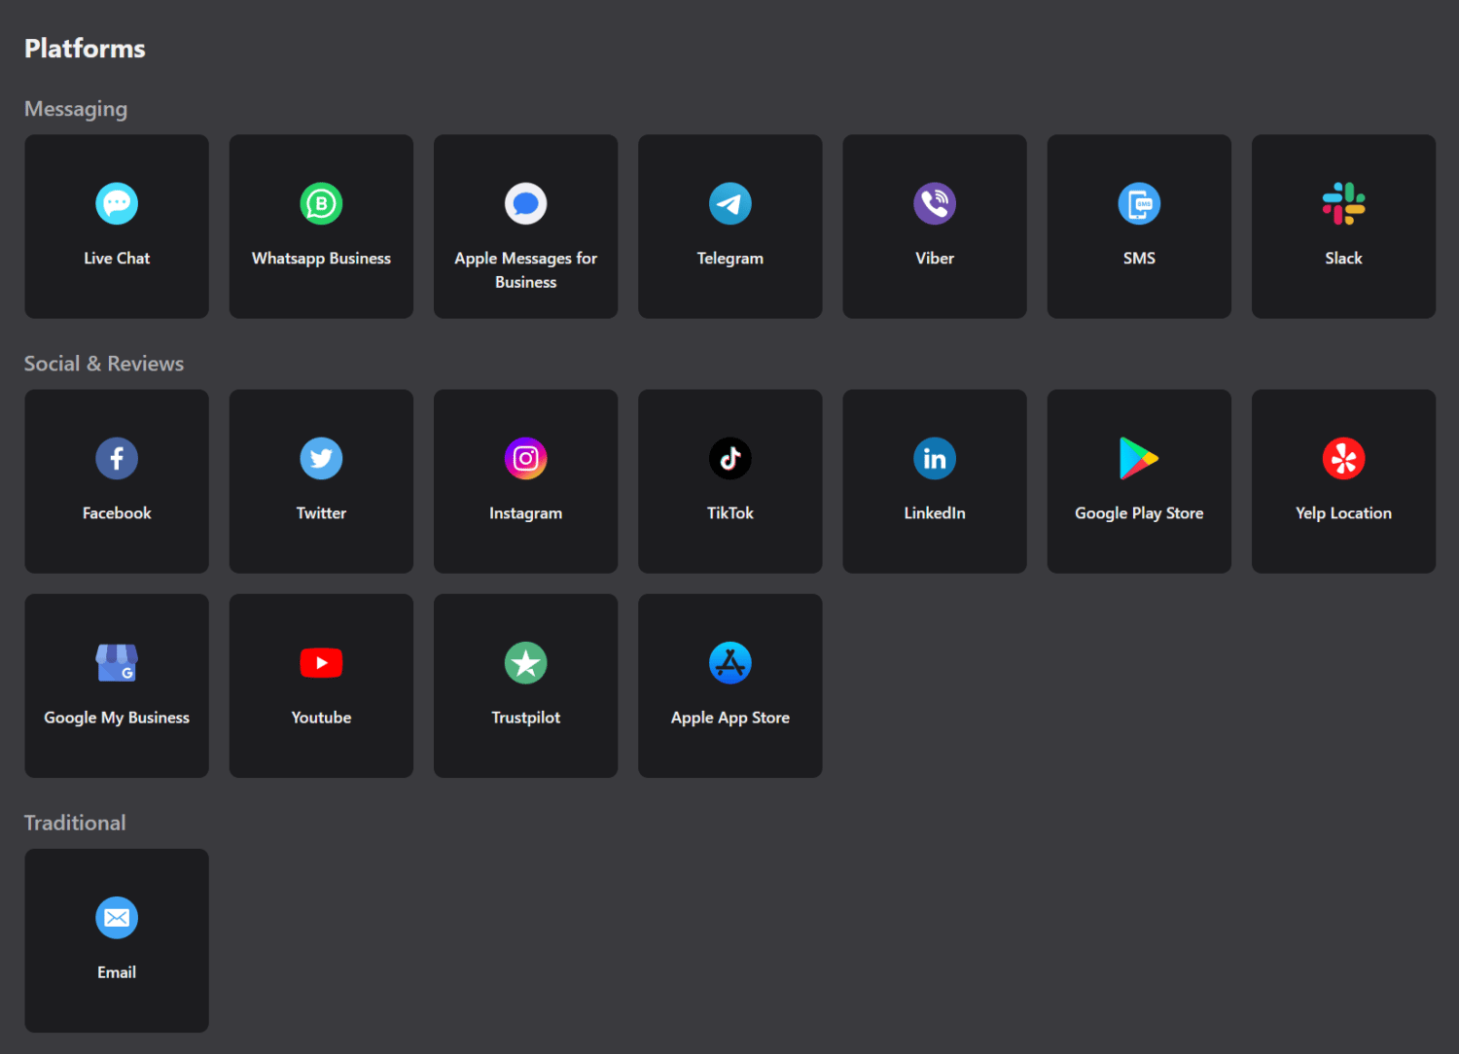
Task: Click the Google Play Store triangle icon
Action: (1138, 458)
